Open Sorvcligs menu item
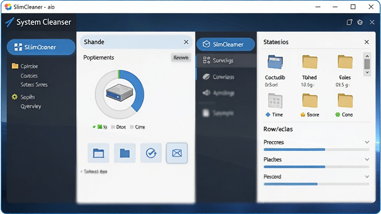 (226, 60)
